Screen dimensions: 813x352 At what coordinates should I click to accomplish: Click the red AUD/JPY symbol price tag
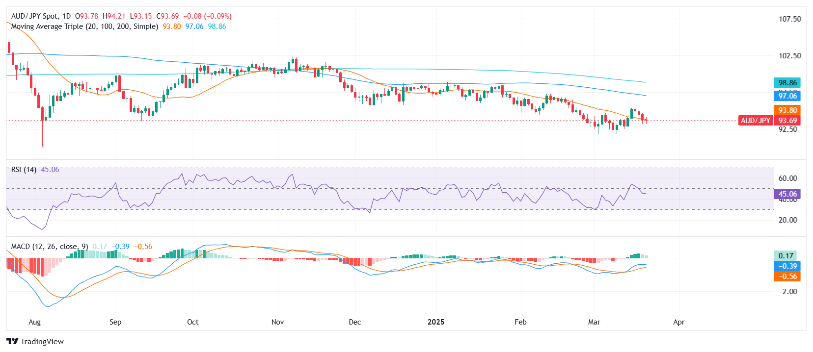click(x=755, y=121)
